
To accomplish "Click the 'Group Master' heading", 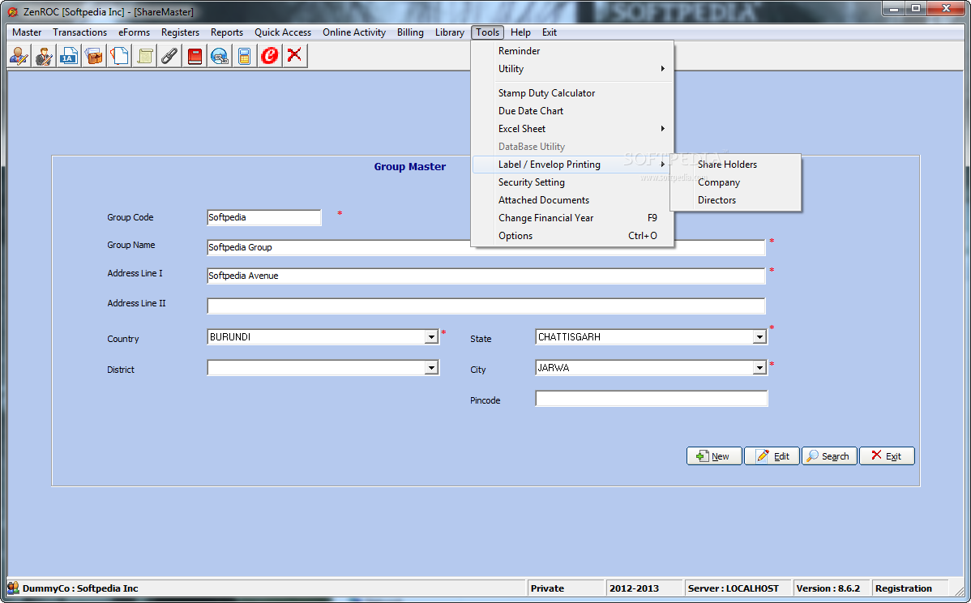I will coord(410,166).
